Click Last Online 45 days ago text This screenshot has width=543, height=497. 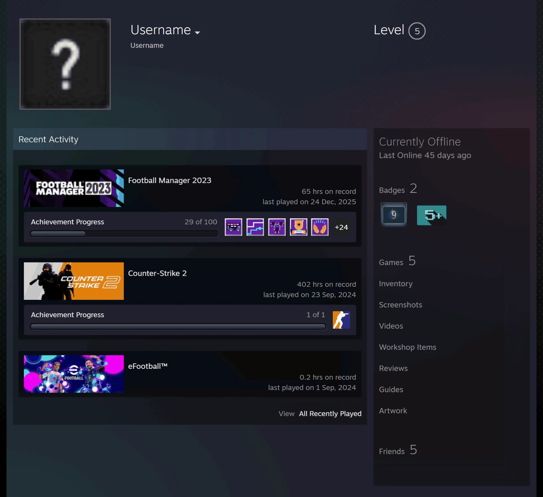[x=425, y=155]
